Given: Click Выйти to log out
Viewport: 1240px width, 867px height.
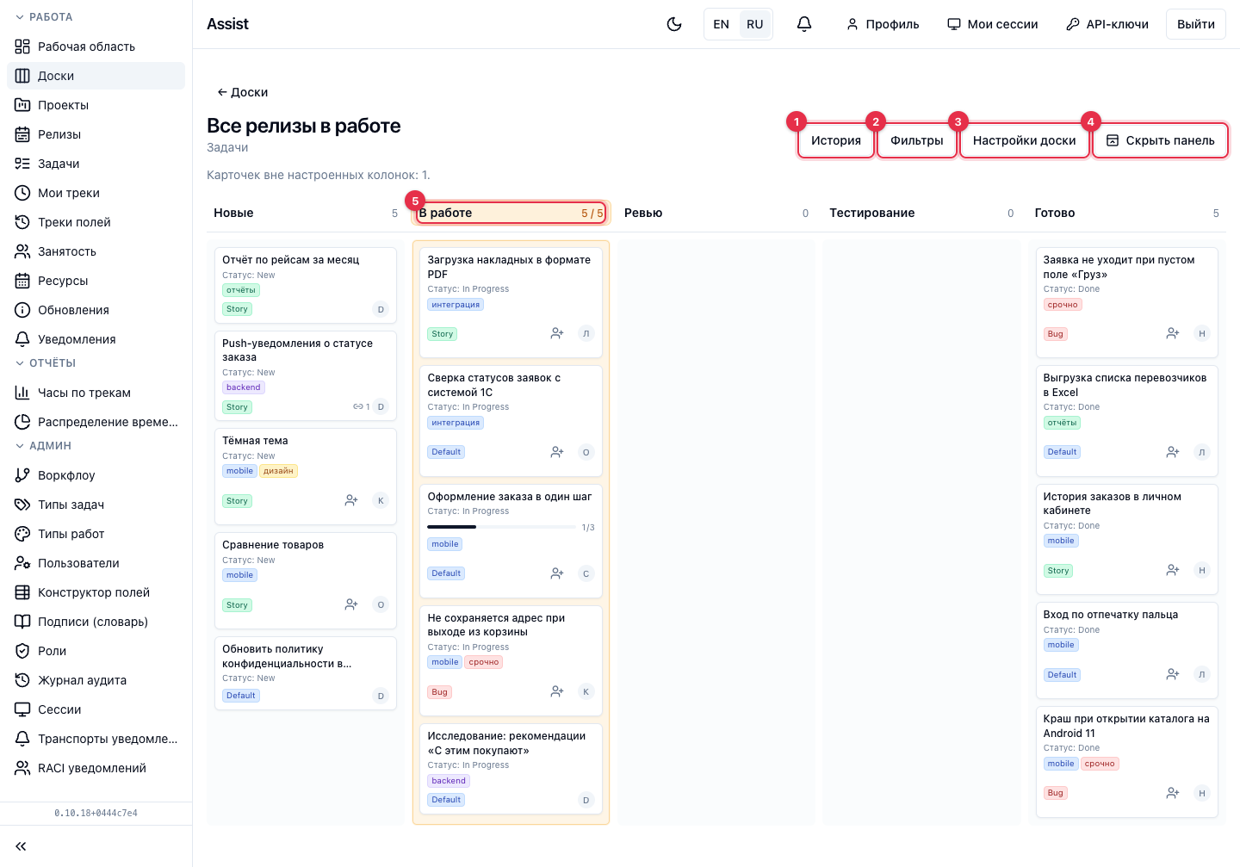Looking at the screenshot, I should click(1196, 24).
